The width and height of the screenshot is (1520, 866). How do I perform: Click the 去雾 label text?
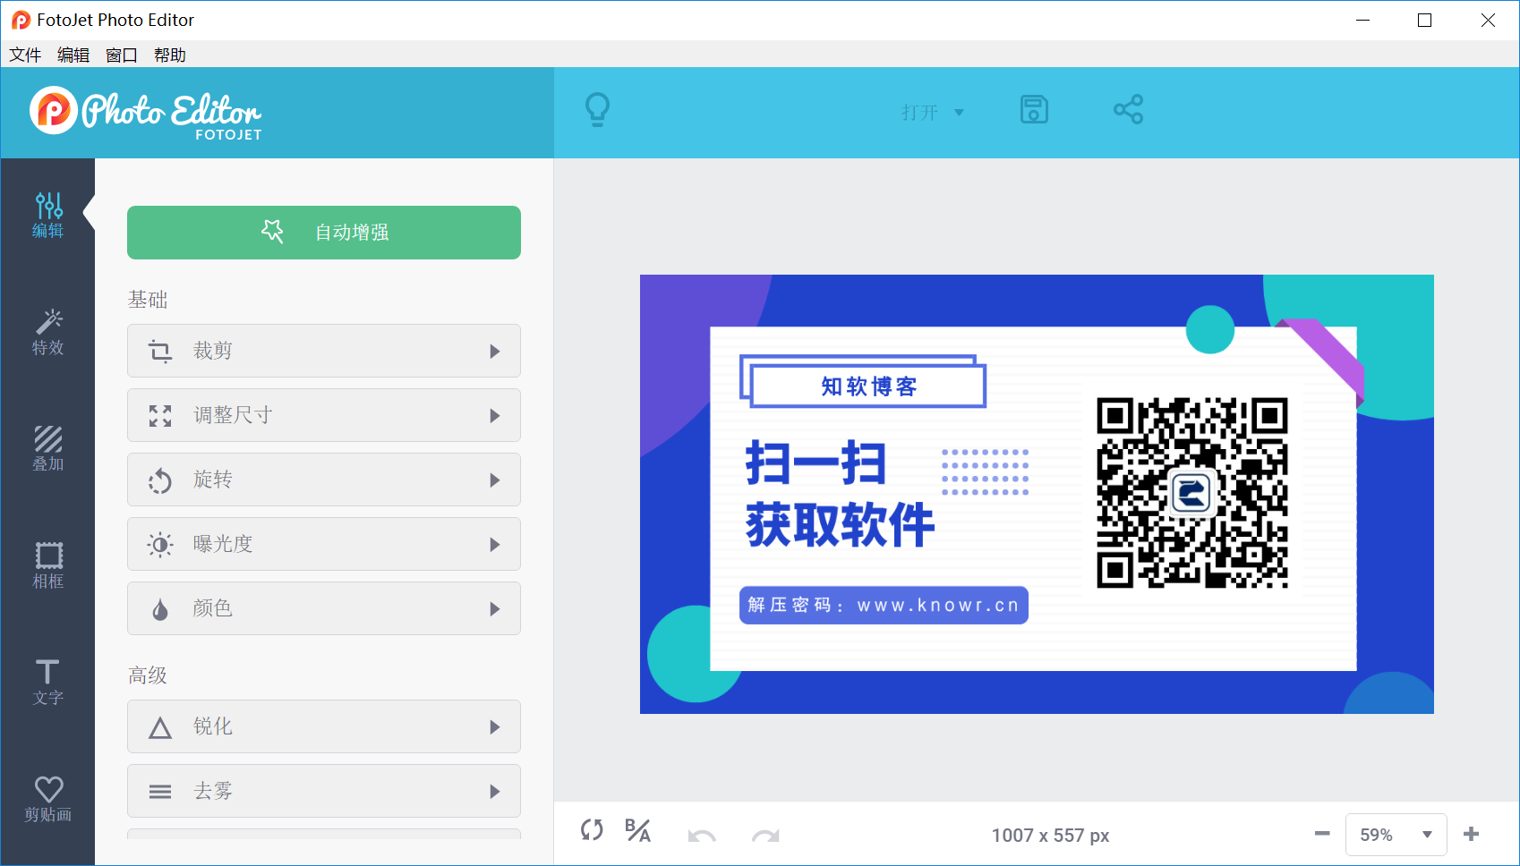tap(213, 791)
